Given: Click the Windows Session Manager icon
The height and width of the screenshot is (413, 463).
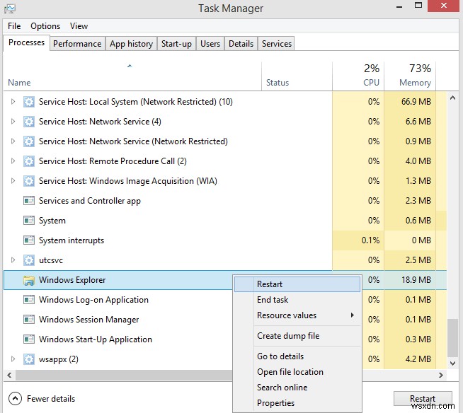Looking at the screenshot, I should coord(28,320).
